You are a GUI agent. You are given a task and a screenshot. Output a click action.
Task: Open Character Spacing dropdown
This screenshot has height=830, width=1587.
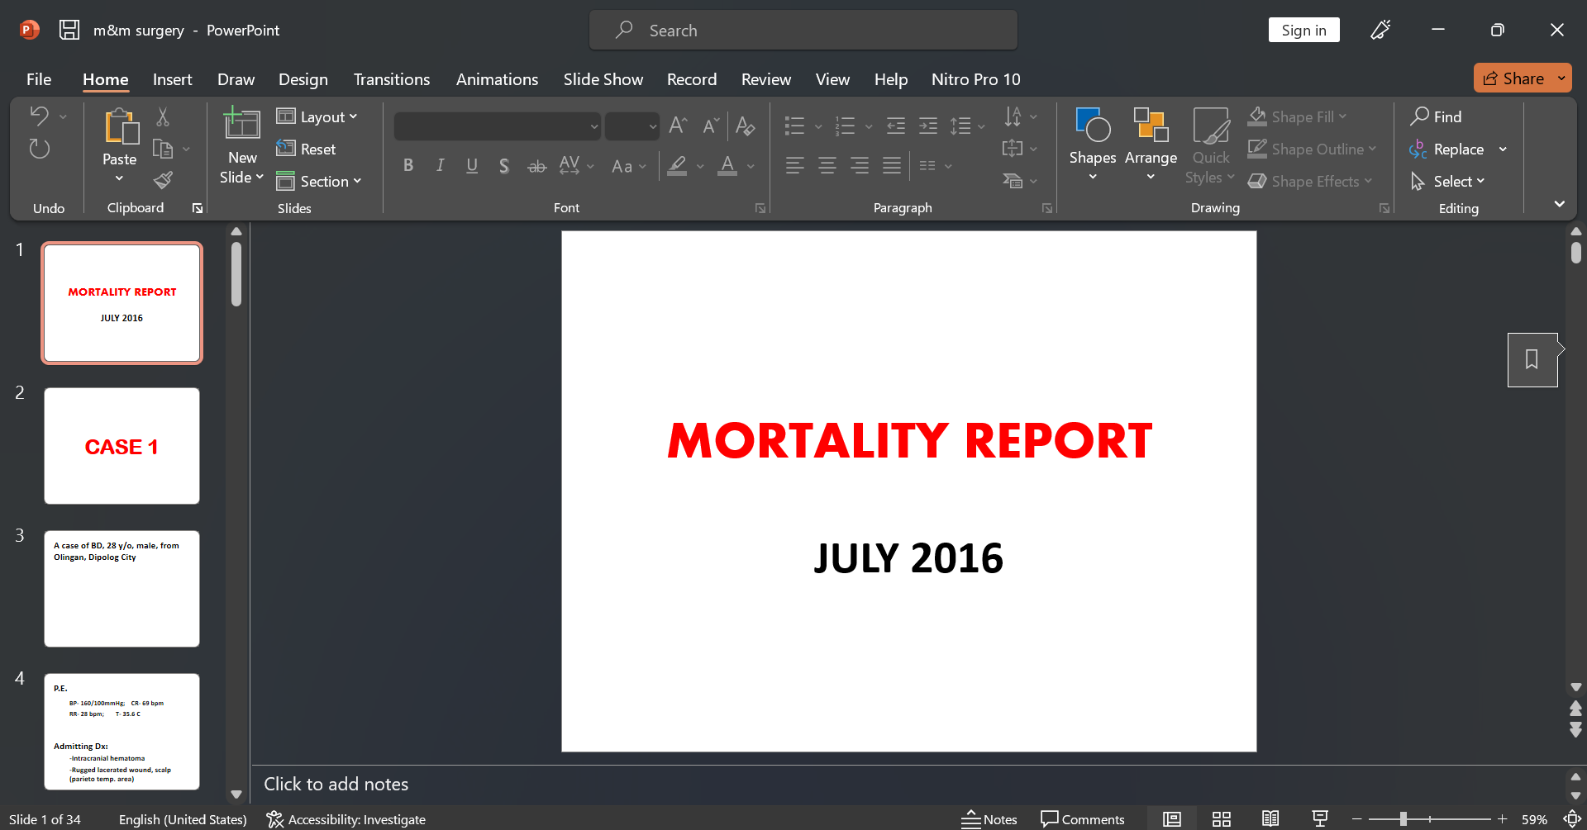coord(576,165)
